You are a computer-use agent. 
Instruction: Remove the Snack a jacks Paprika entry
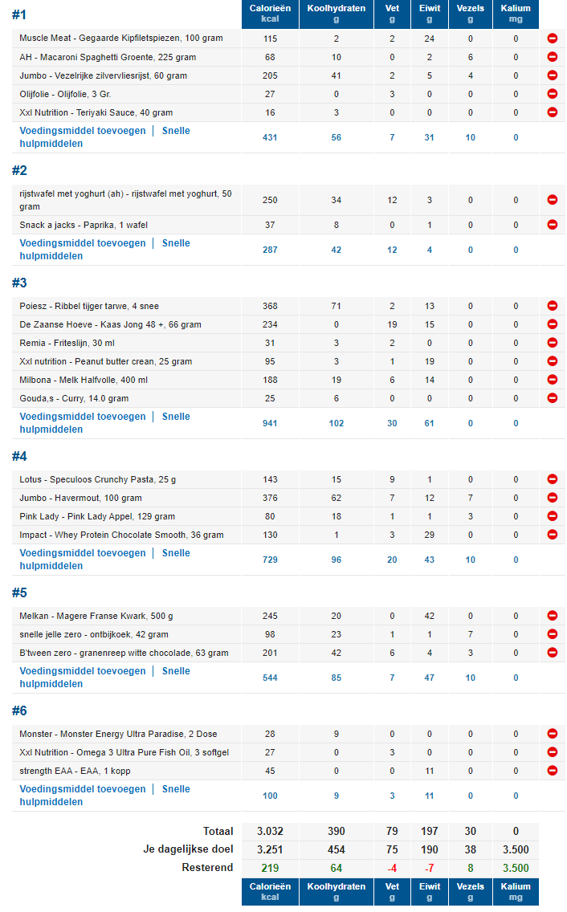pyautogui.click(x=553, y=225)
